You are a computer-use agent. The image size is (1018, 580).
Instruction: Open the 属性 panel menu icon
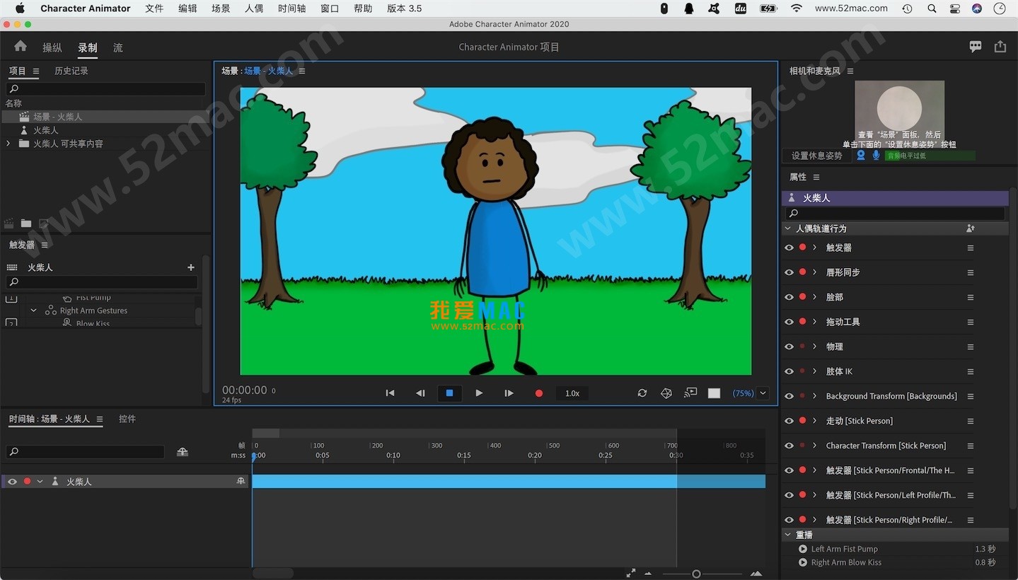[816, 177]
